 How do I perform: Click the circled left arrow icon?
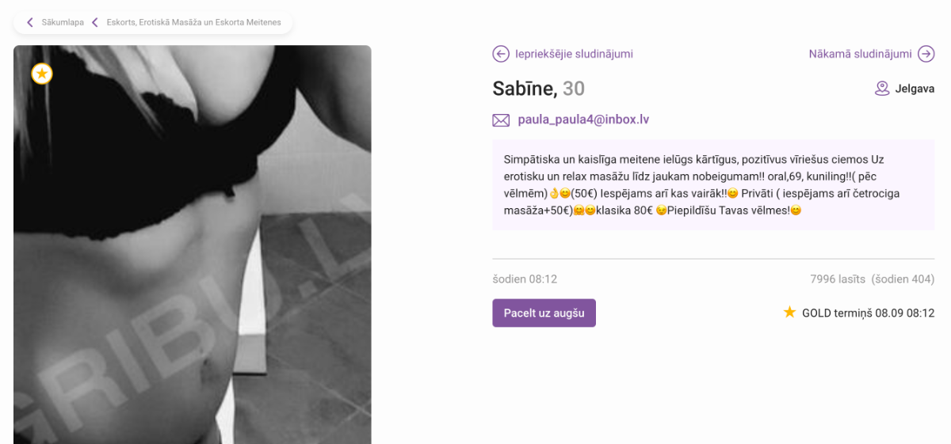click(x=501, y=54)
